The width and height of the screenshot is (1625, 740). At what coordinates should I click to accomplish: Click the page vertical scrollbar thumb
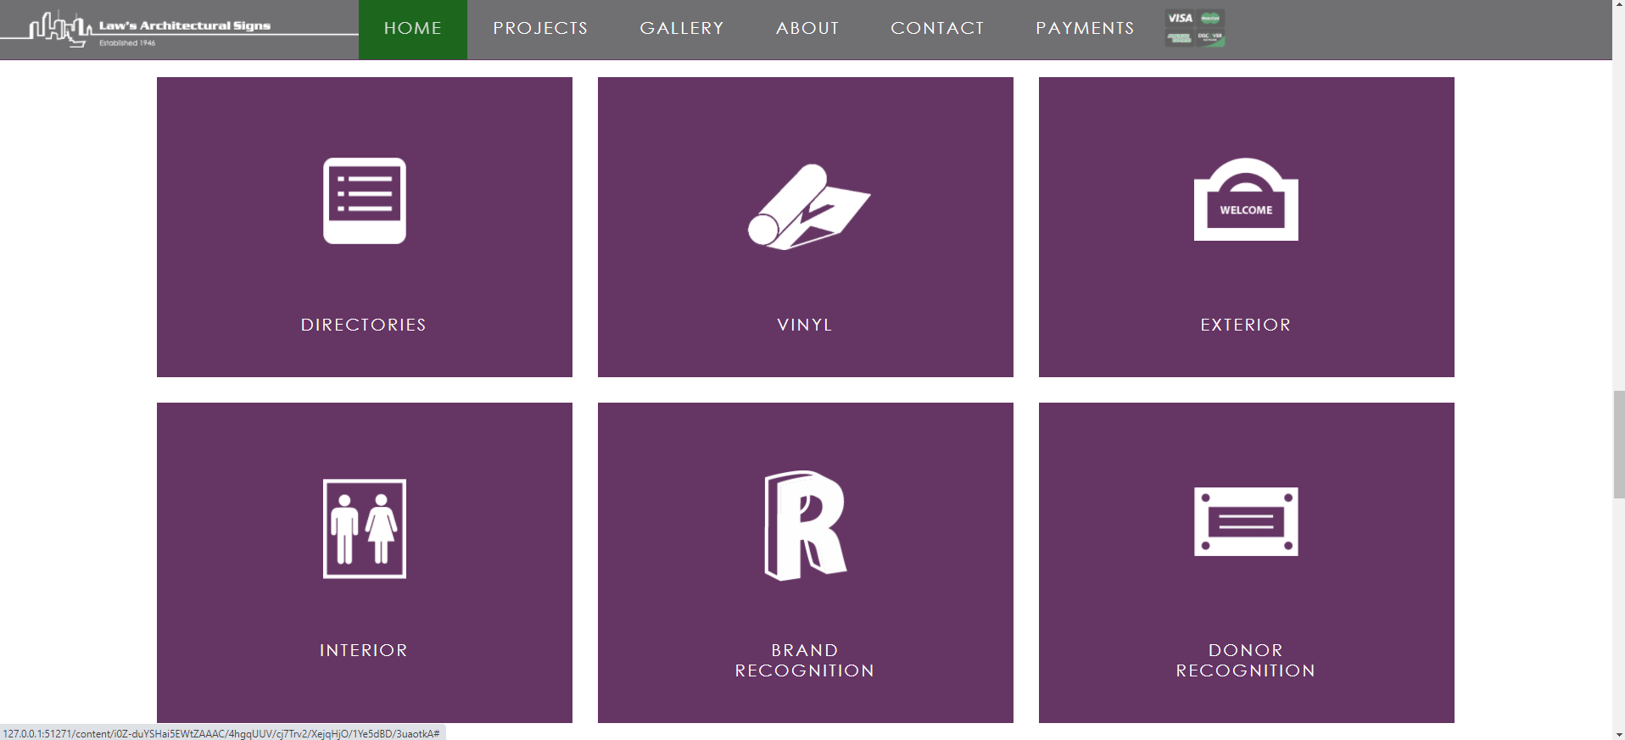coord(1618,444)
